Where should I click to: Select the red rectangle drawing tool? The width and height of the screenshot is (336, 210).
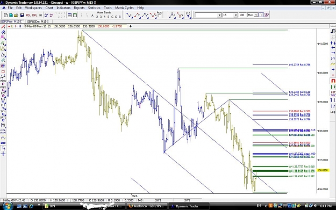click(3, 72)
